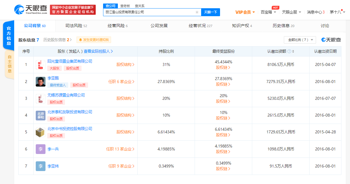Image resolution: width=350 pixels, height=184 pixels.
Task: Sort by 认缴出资额 using sort arrows
Action: (x=293, y=52)
